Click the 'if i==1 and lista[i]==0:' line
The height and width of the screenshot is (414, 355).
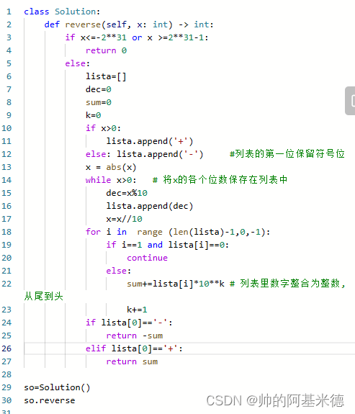(168, 245)
